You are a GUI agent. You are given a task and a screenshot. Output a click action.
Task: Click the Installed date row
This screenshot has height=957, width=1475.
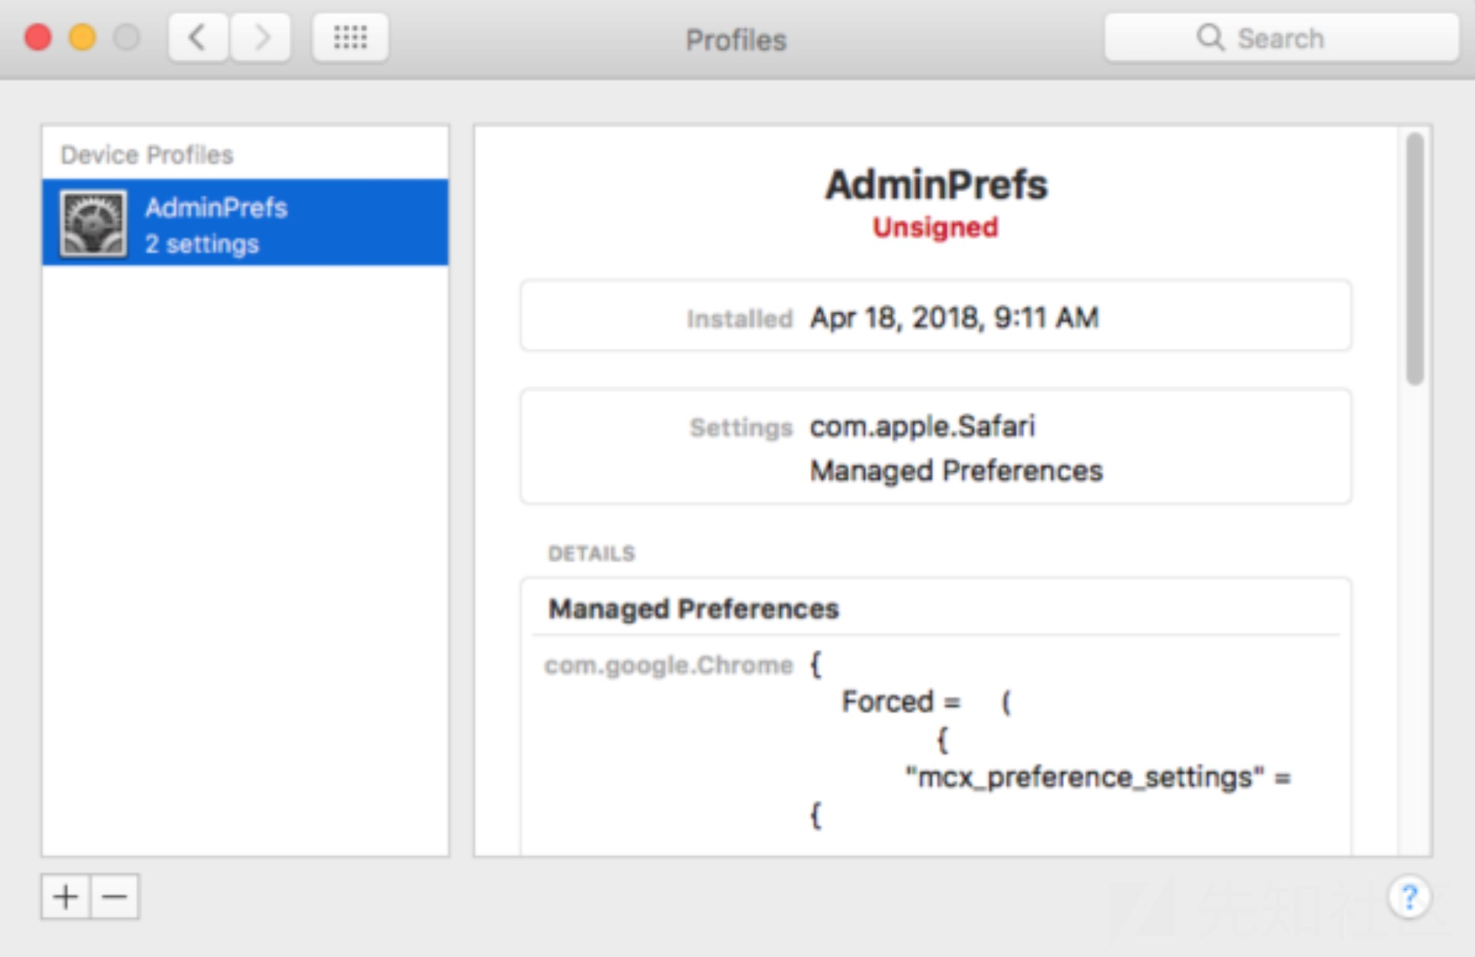pos(935,318)
